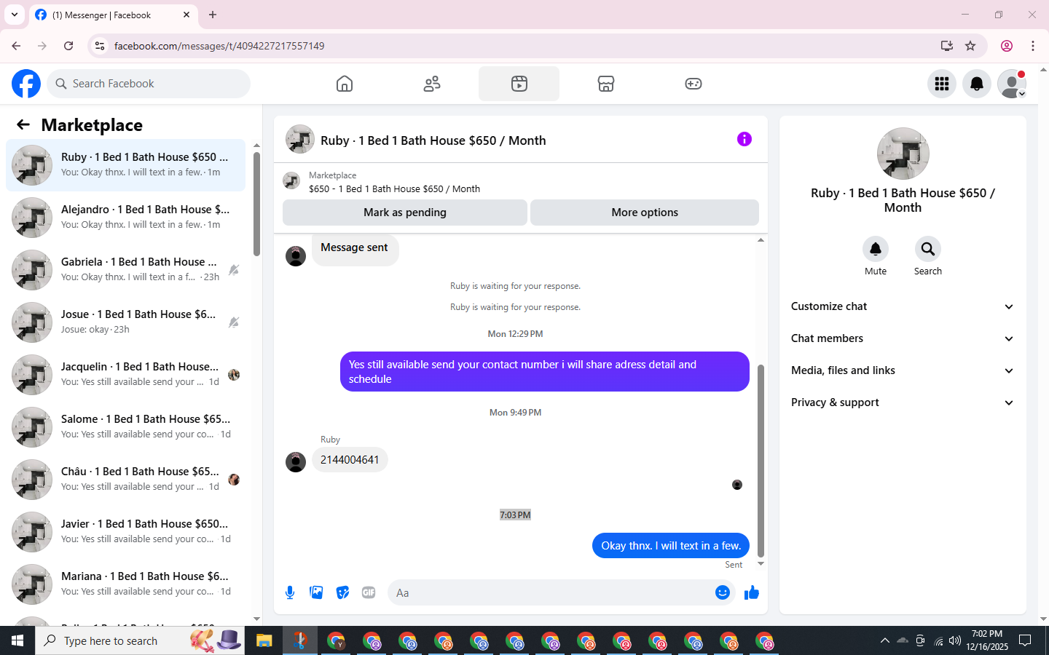The width and height of the screenshot is (1049, 655).
Task: View site information icon in address bar
Action: [x=100, y=46]
